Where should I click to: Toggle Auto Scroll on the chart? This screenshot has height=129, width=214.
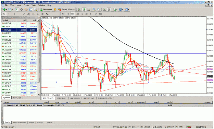(x=104, y=10)
